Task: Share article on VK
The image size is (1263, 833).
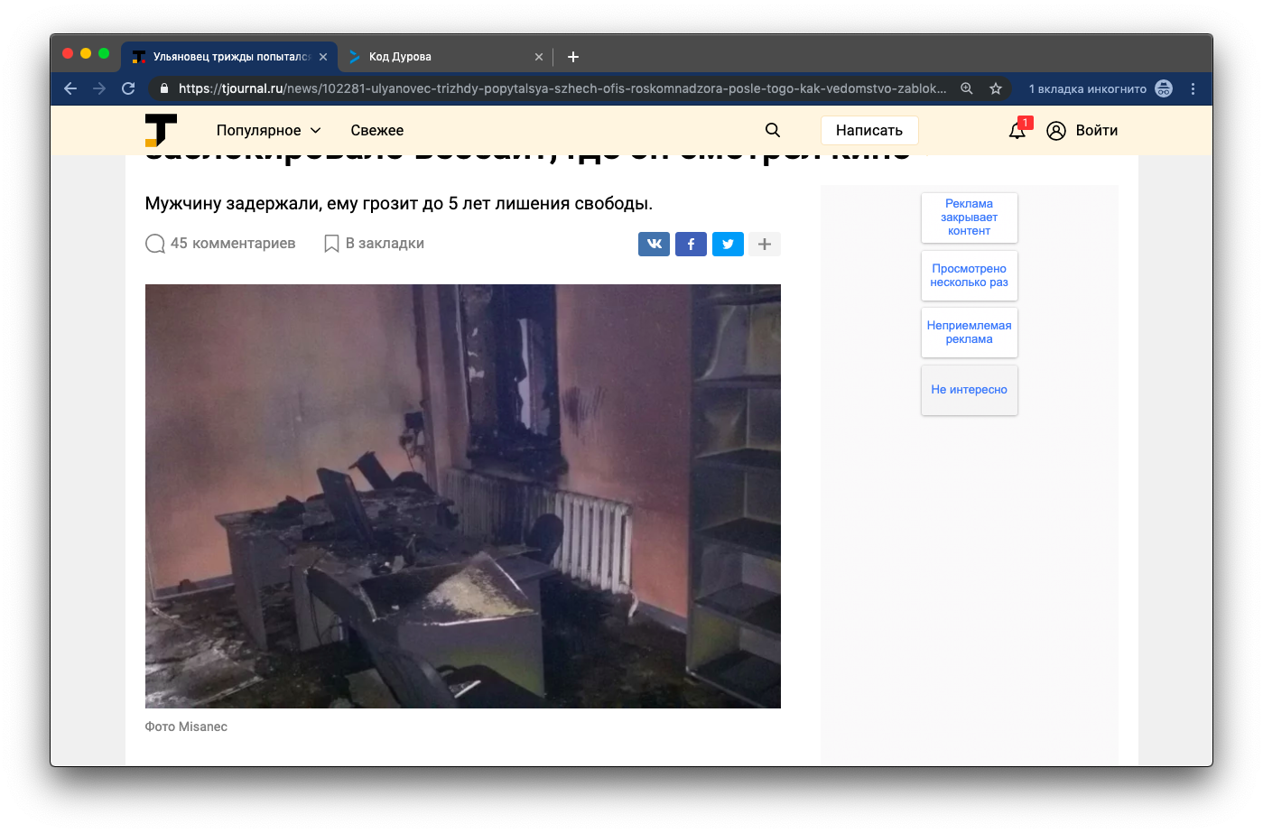Action: (x=655, y=244)
